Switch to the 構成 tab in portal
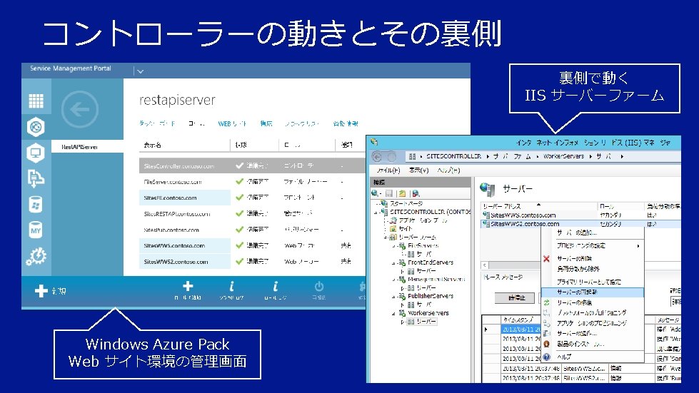This screenshot has height=393, width=699. click(266, 123)
